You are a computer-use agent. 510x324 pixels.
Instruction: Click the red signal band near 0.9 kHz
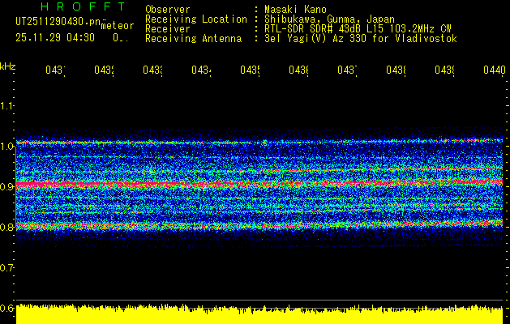coord(259,184)
